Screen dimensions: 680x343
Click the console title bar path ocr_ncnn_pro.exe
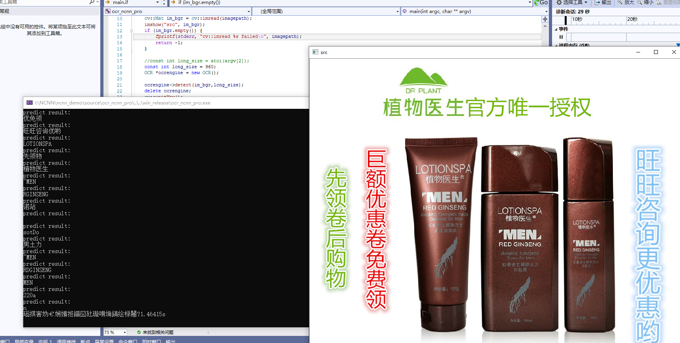[x=122, y=103]
